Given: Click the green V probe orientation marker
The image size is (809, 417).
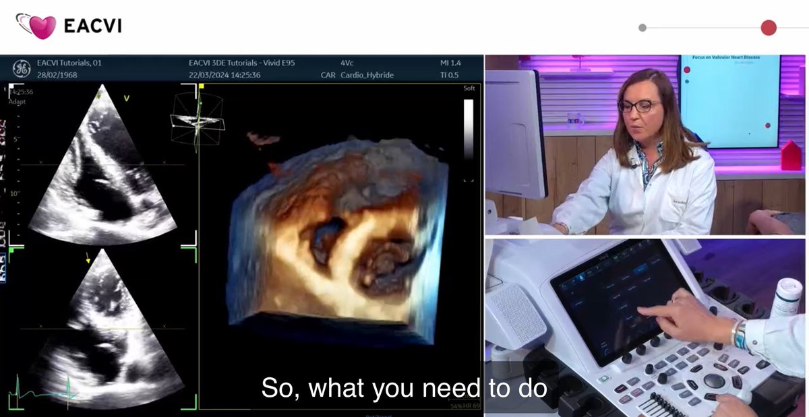Looking at the screenshot, I should (x=126, y=98).
